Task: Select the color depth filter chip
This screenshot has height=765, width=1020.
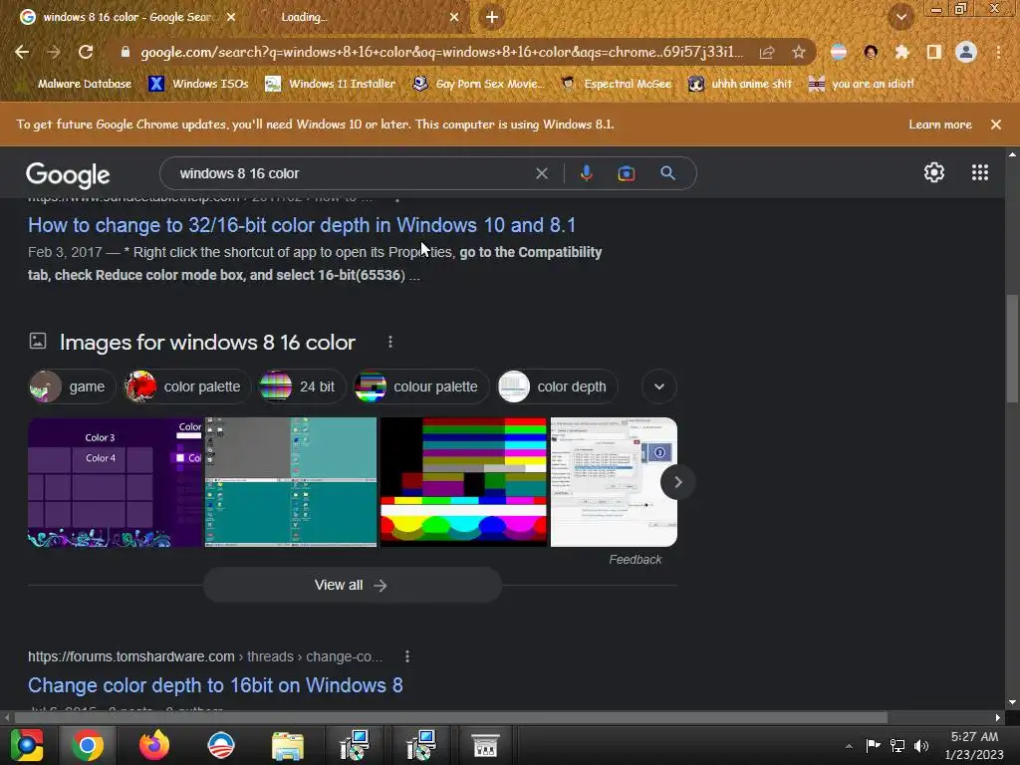Action: (x=557, y=386)
